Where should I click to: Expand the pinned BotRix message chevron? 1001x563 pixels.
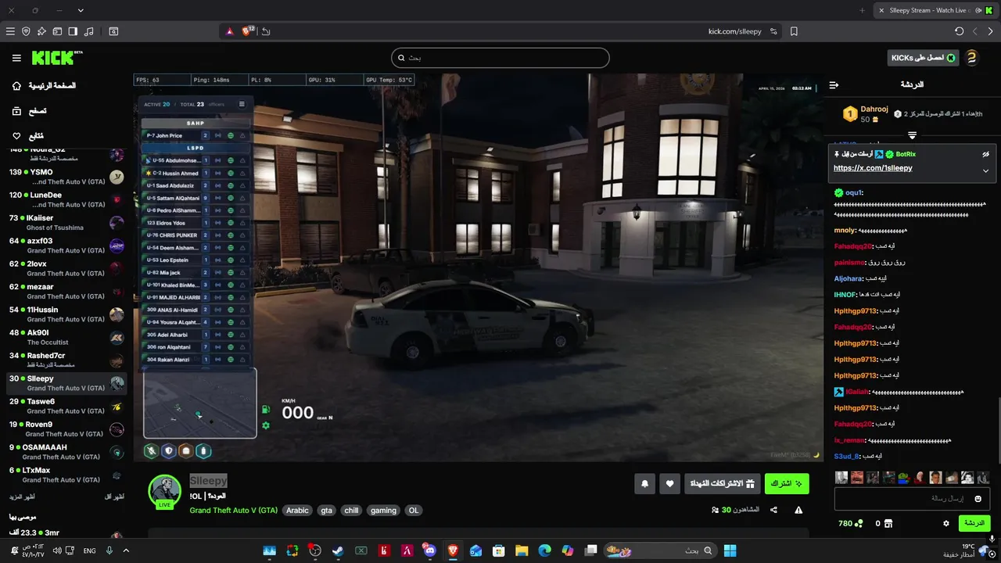(x=985, y=170)
